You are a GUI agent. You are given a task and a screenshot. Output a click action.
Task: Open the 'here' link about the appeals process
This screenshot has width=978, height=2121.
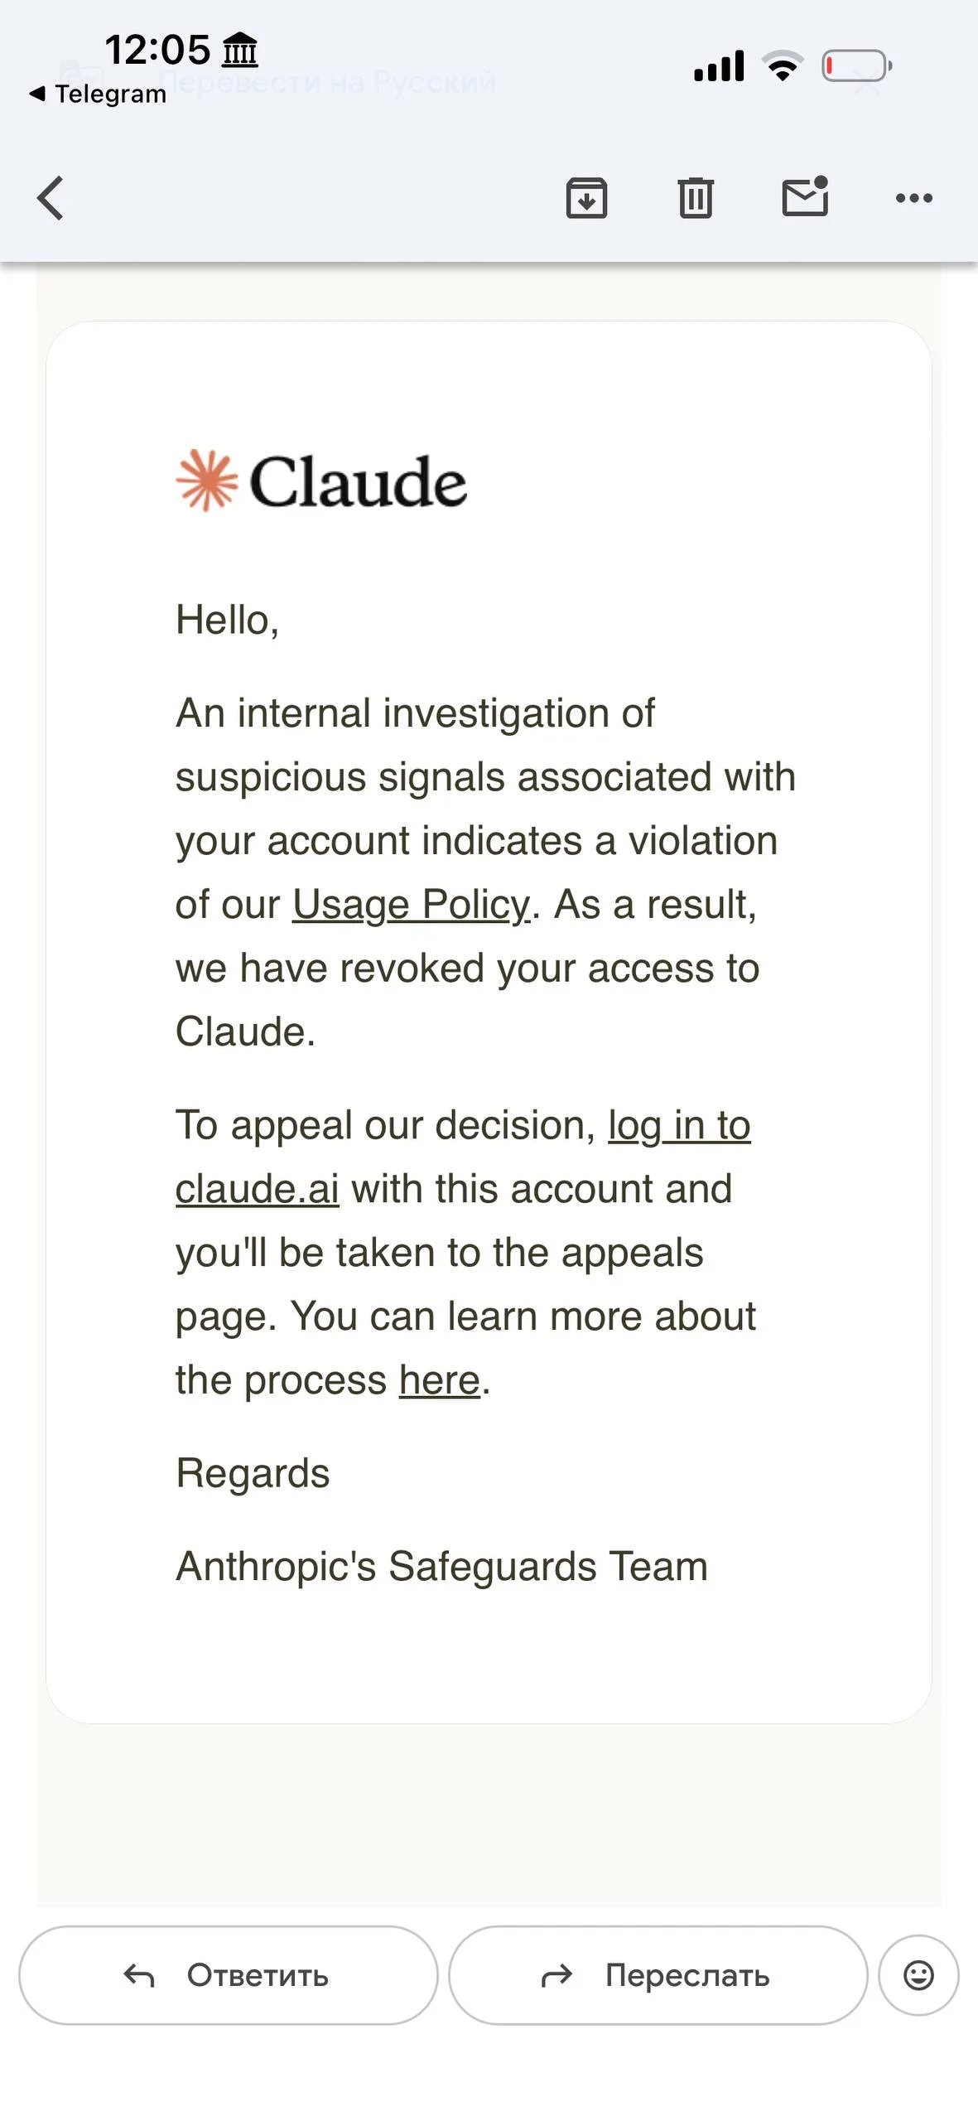(440, 1380)
